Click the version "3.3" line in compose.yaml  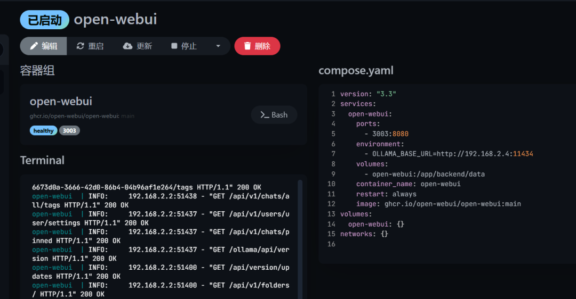pos(368,94)
